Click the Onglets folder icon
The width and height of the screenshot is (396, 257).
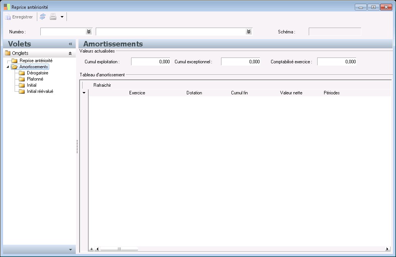click(8, 53)
